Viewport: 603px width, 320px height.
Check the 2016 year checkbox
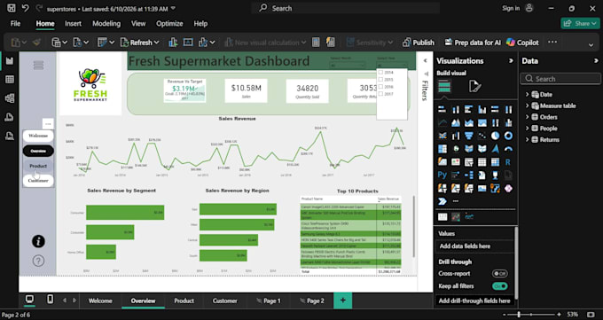[380, 87]
